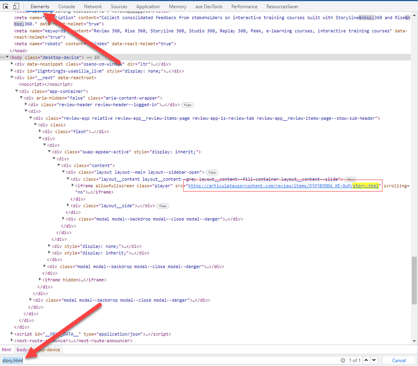Image resolution: width=418 pixels, height=366 pixels.
Task: Open the Console tab
Action: click(67, 6)
